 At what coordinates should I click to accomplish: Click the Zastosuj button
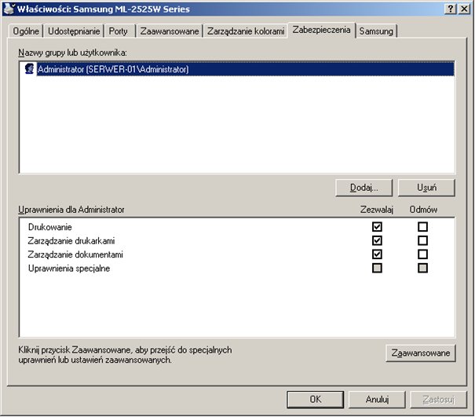coord(438,400)
